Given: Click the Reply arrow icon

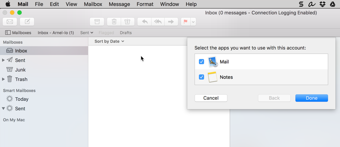Looking at the screenshot, I should click(144, 22).
